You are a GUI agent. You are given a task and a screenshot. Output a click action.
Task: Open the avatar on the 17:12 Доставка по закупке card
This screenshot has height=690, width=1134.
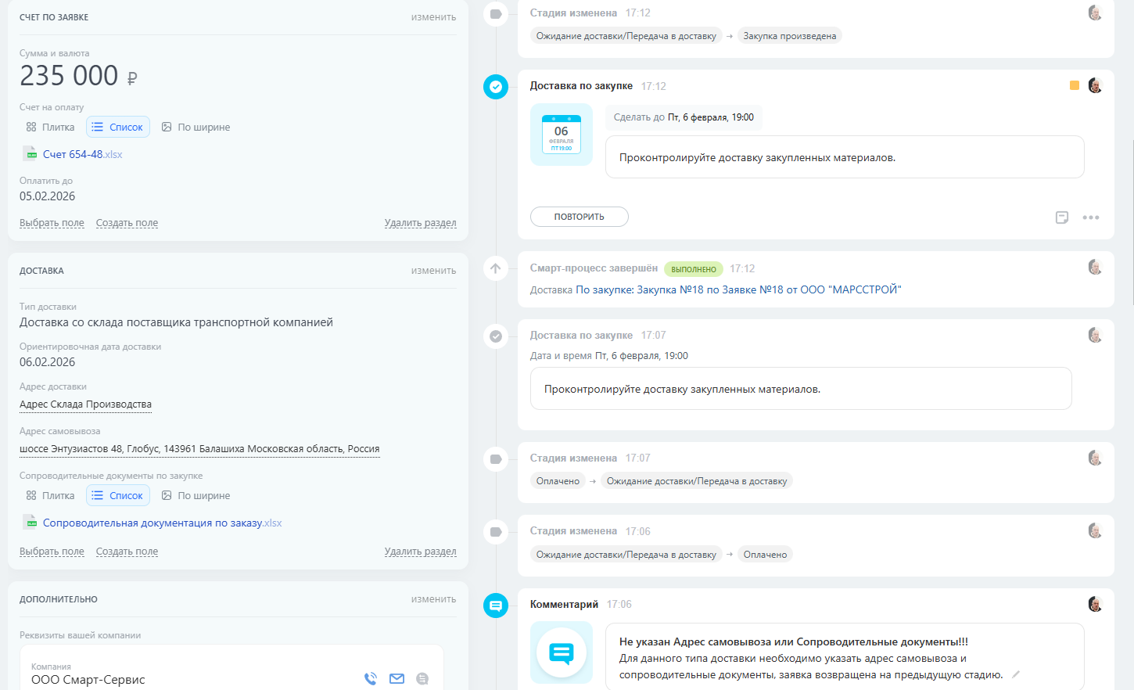(x=1095, y=85)
